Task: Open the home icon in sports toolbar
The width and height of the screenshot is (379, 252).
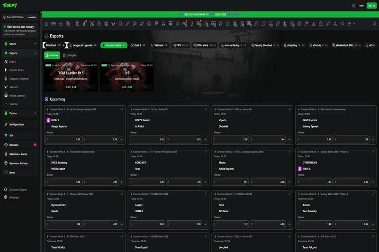Action: [x=46, y=24]
